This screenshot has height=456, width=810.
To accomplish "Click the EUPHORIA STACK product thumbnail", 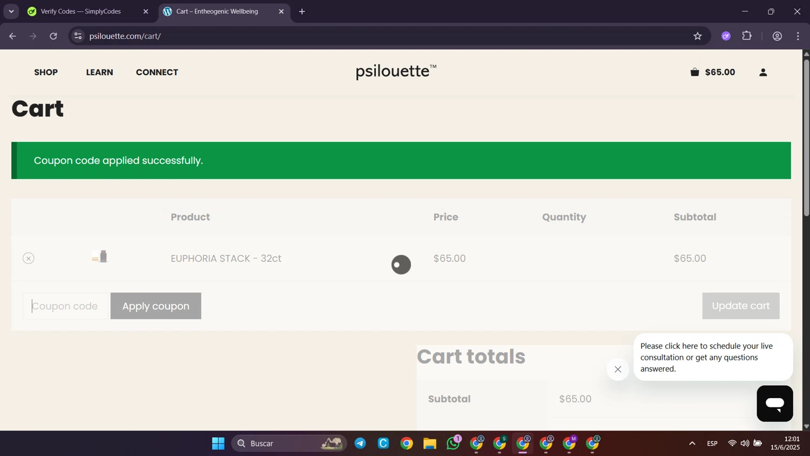I will click(100, 257).
